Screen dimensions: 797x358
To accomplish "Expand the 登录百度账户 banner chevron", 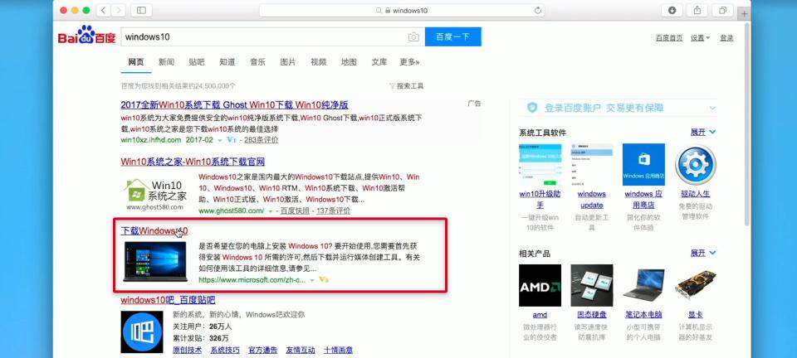I will tap(712, 108).
